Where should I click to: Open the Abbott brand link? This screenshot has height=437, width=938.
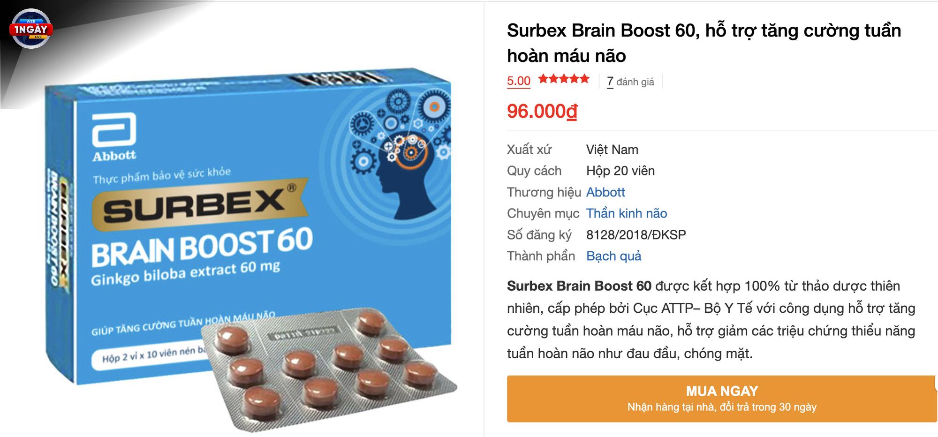click(x=605, y=192)
